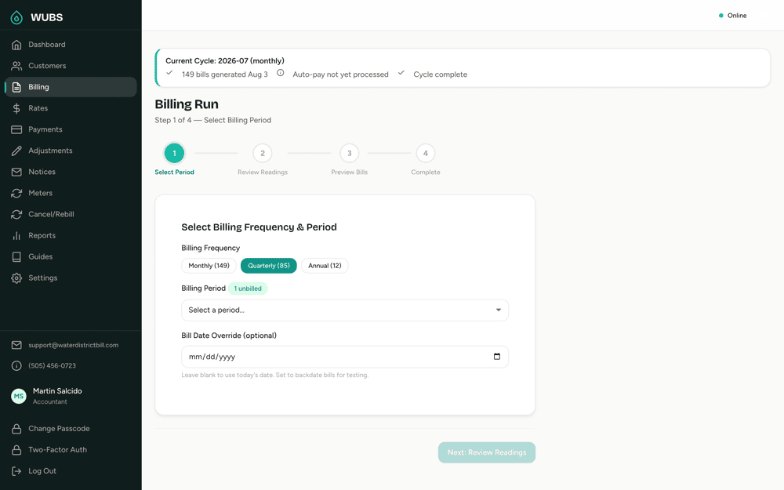Click step 1 Select Period circle
784x490 pixels.
(x=175, y=153)
